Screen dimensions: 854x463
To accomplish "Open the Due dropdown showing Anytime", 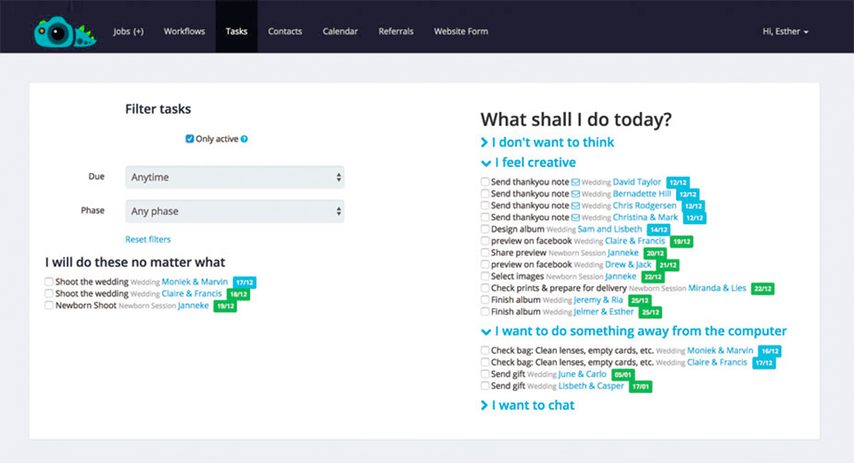I will click(235, 177).
